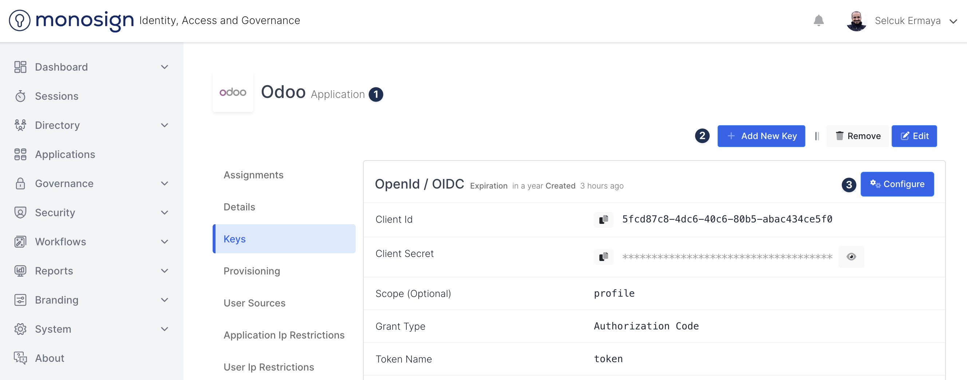Image resolution: width=967 pixels, height=380 pixels.
Task: Click the Add New Key button
Action: coord(761,136)
